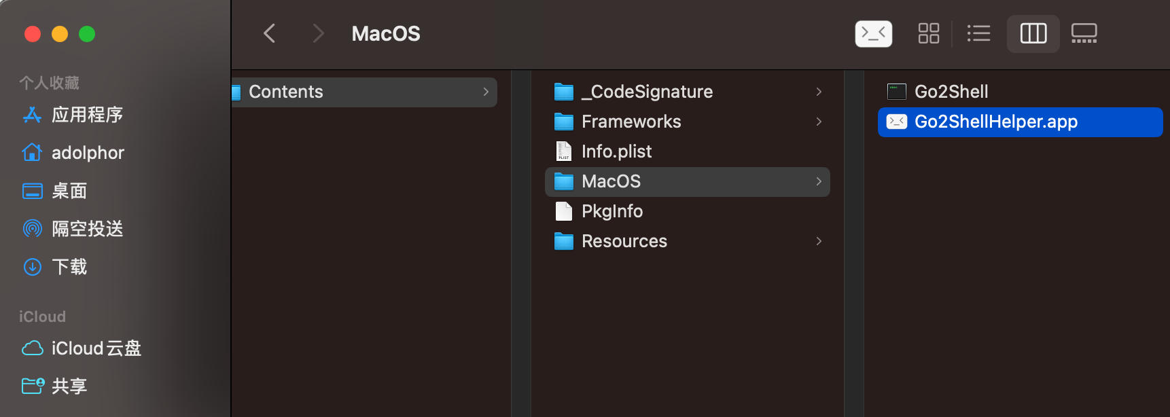
Task: Open 隔空投送 in the sidebar
Action: click(x=87, y=229)
